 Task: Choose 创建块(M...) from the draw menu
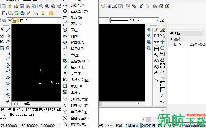click(x=80, y=61)
